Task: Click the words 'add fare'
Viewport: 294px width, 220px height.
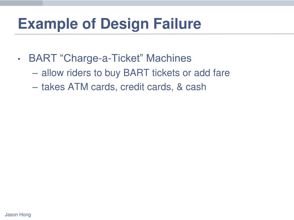Action: point(212,73)
